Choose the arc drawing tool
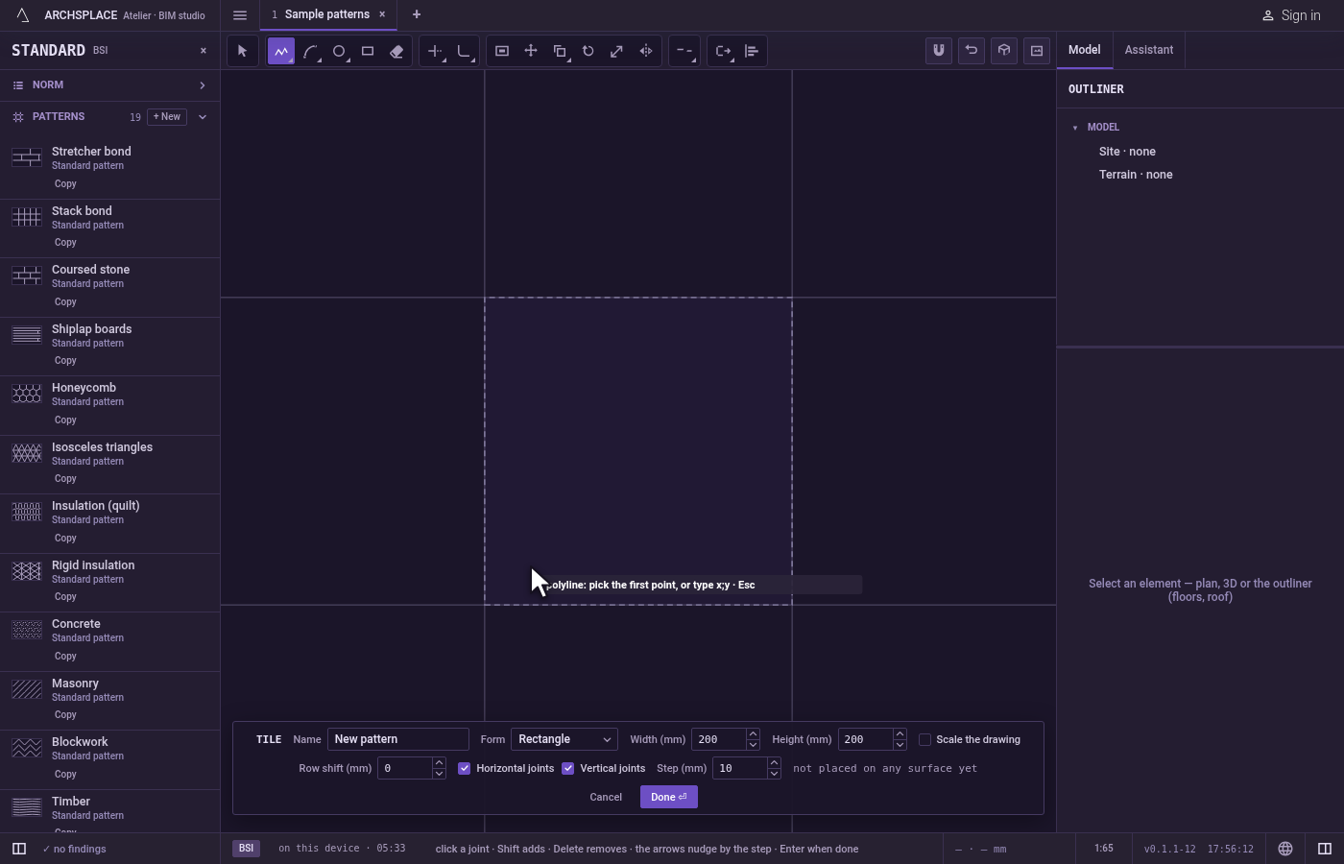Screen dimensions: 1344x864 (310, 51)
